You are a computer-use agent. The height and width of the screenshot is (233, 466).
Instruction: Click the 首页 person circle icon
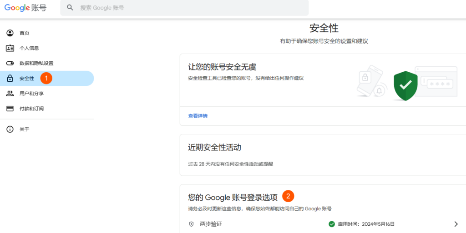(x=10, y=33)
